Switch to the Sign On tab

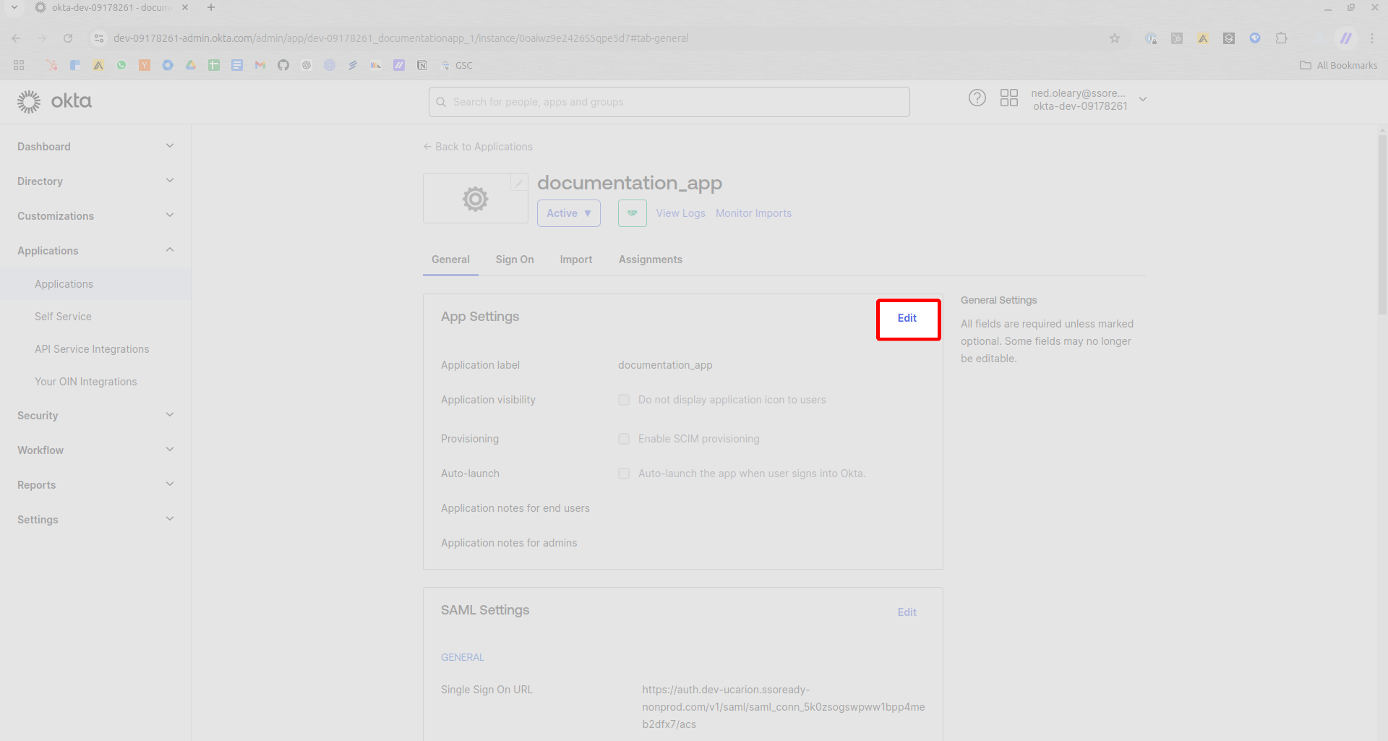click(x=514, y=260)
